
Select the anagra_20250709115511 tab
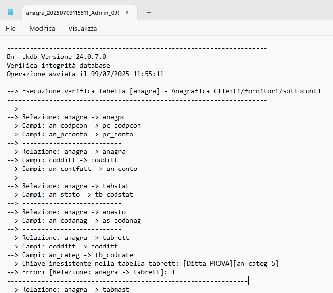(72, 13)
